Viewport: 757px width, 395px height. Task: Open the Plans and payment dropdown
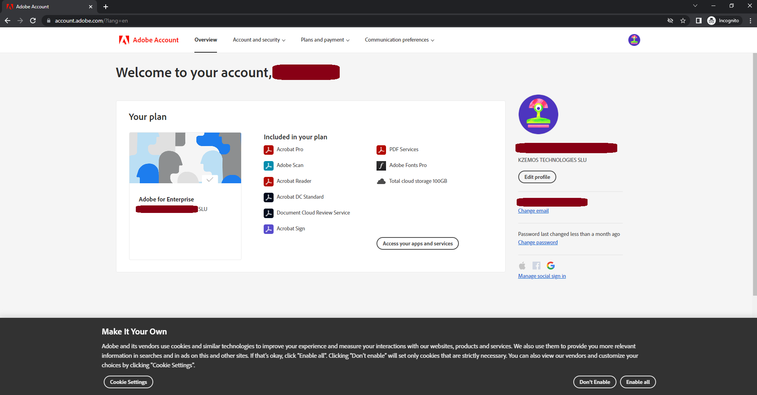point(325,40)
